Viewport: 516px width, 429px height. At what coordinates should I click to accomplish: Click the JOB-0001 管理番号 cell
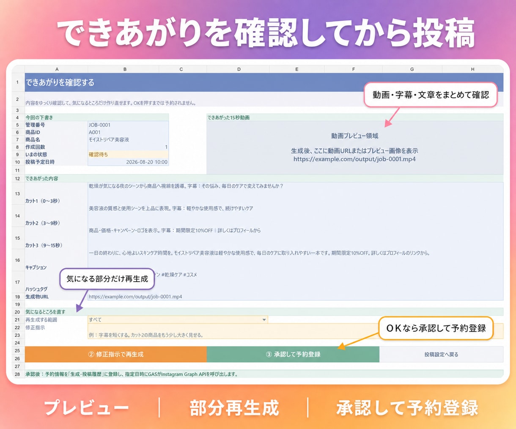pyautogui.click(x=128, y=125)
